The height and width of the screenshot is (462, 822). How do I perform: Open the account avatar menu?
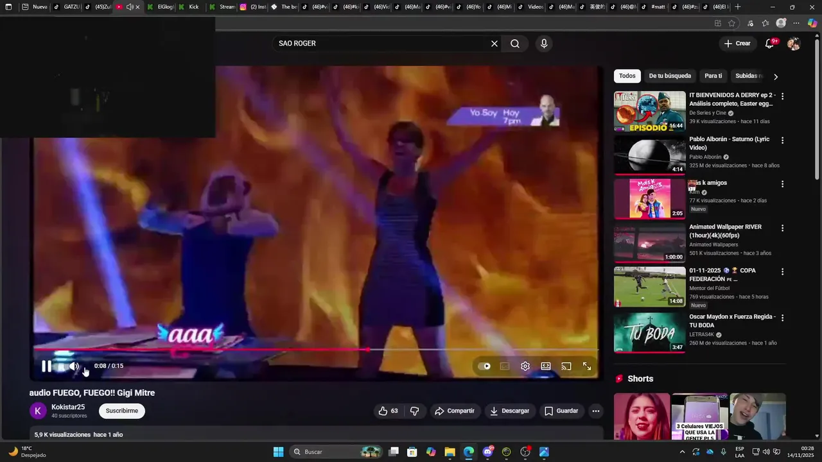(794, 44)
